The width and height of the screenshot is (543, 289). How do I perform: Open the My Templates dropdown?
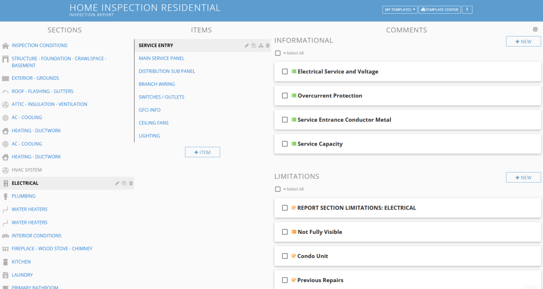tap(400, 10)
